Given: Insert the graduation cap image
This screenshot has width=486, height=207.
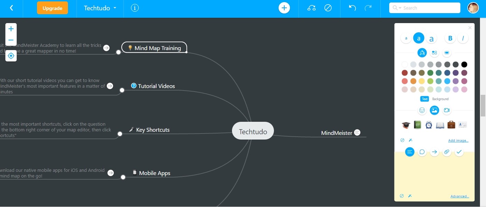Looking at the screenshot, I should coord(406,125).
